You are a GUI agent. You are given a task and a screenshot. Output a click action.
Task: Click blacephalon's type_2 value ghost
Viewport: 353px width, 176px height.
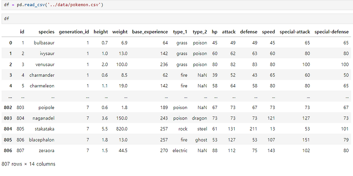tap(201, 140)
